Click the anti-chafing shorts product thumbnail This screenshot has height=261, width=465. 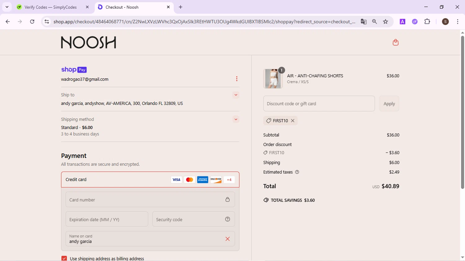click(x=273, y=79)
